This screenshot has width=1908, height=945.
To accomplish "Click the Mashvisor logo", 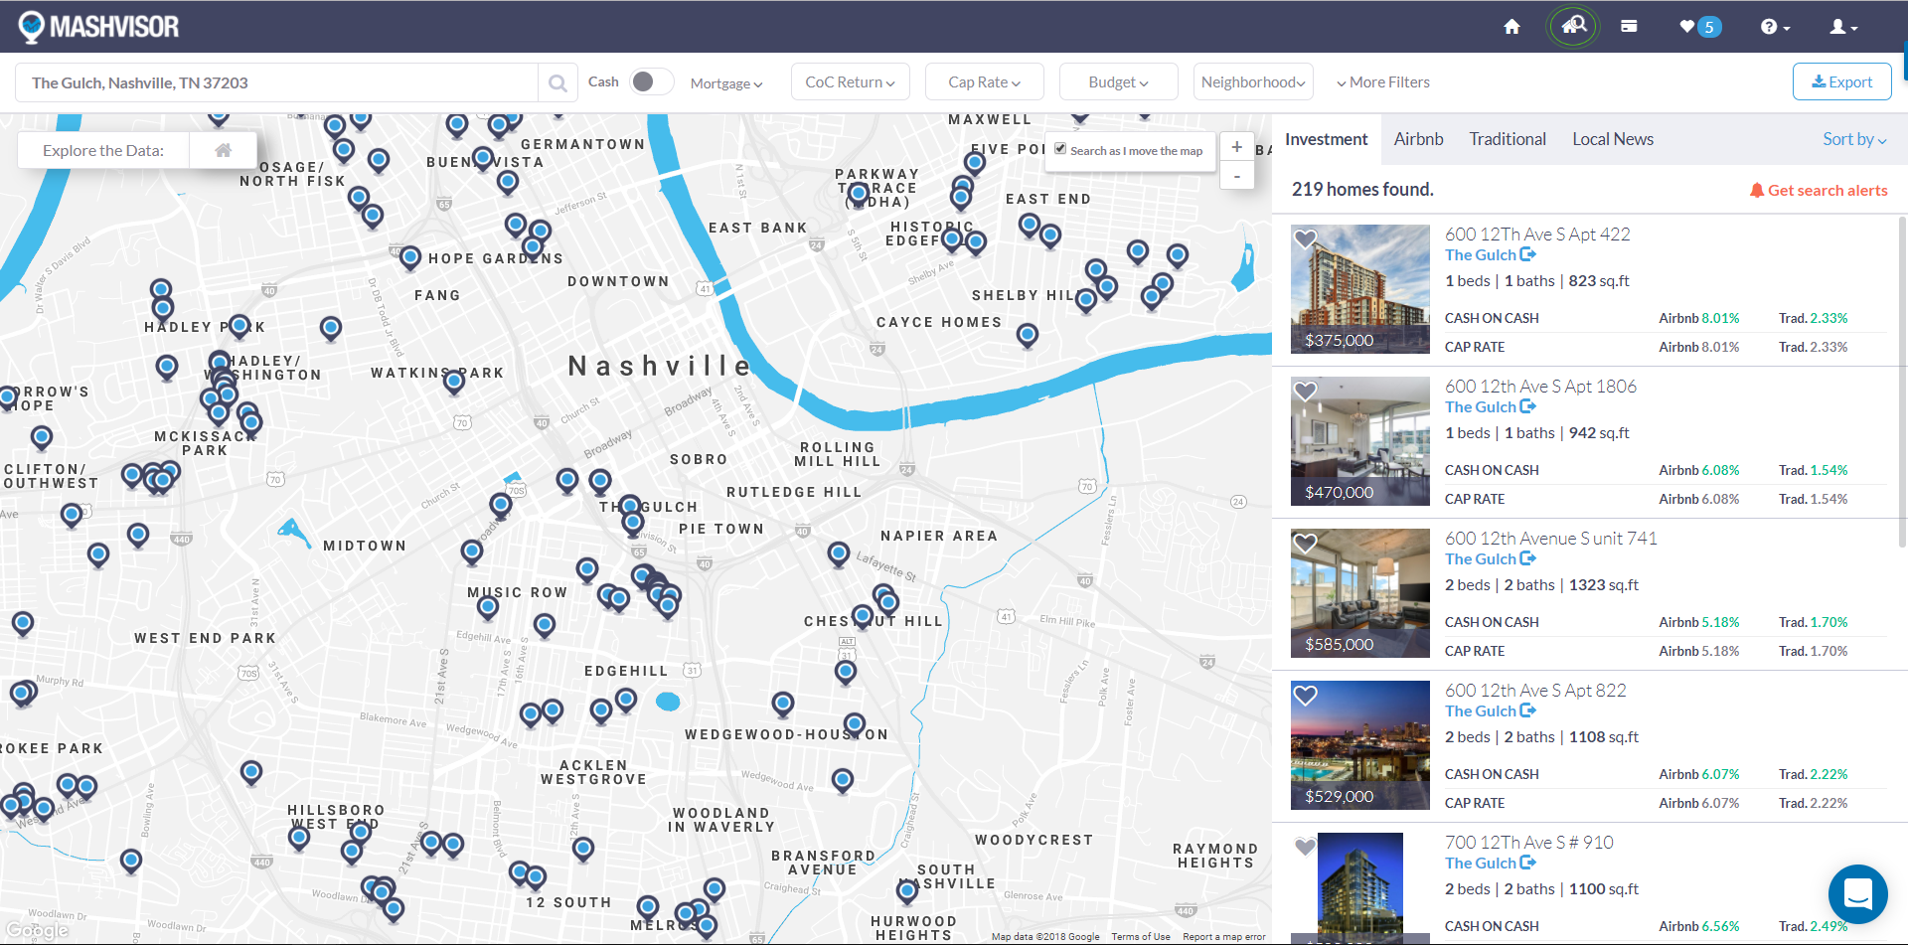I will [98, 26].
